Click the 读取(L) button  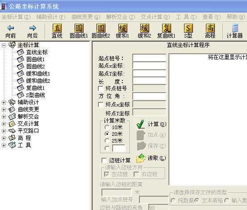coord(151,158)
